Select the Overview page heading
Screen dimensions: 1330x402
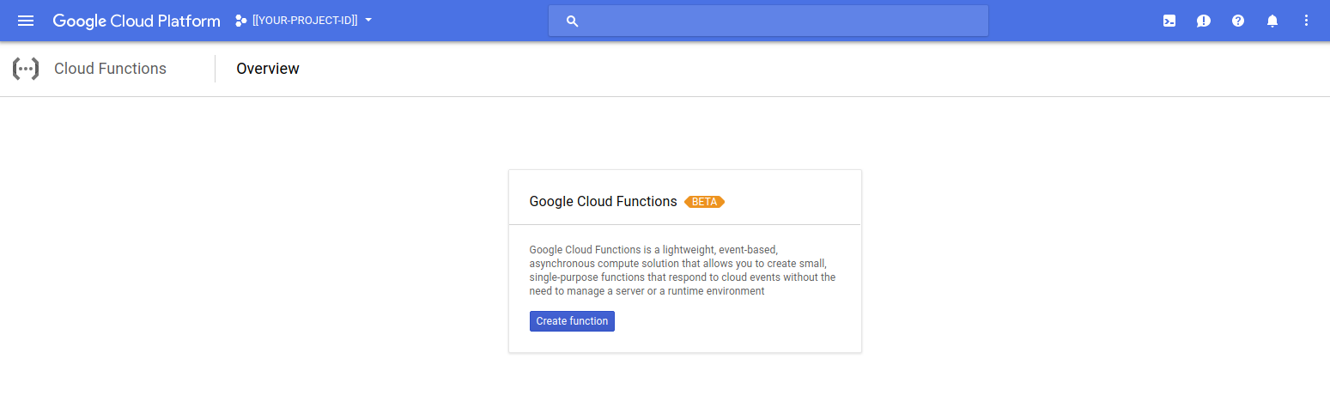click(x=268, y=69)
